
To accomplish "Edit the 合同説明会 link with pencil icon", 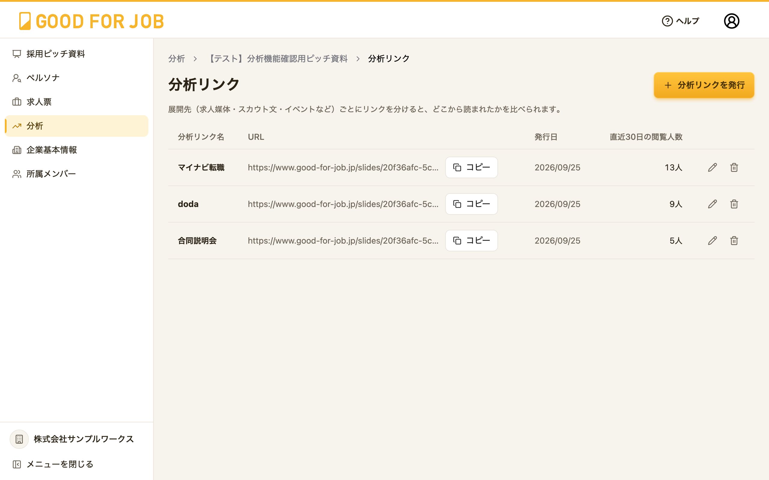I will pos(713,241).
